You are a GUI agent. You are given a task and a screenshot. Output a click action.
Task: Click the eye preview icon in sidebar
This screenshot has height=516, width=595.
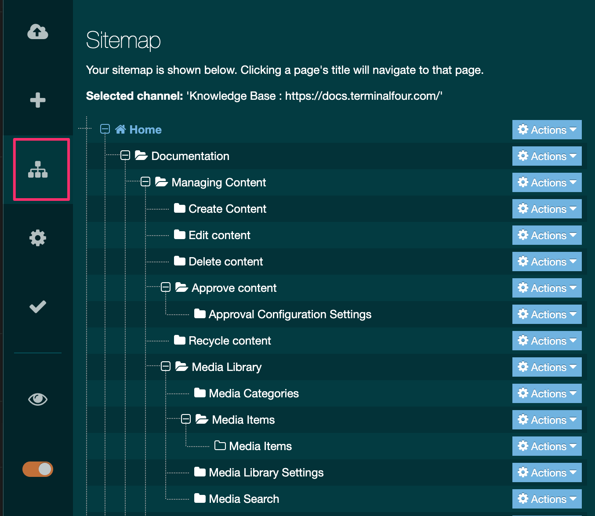(x=38, y=399)
